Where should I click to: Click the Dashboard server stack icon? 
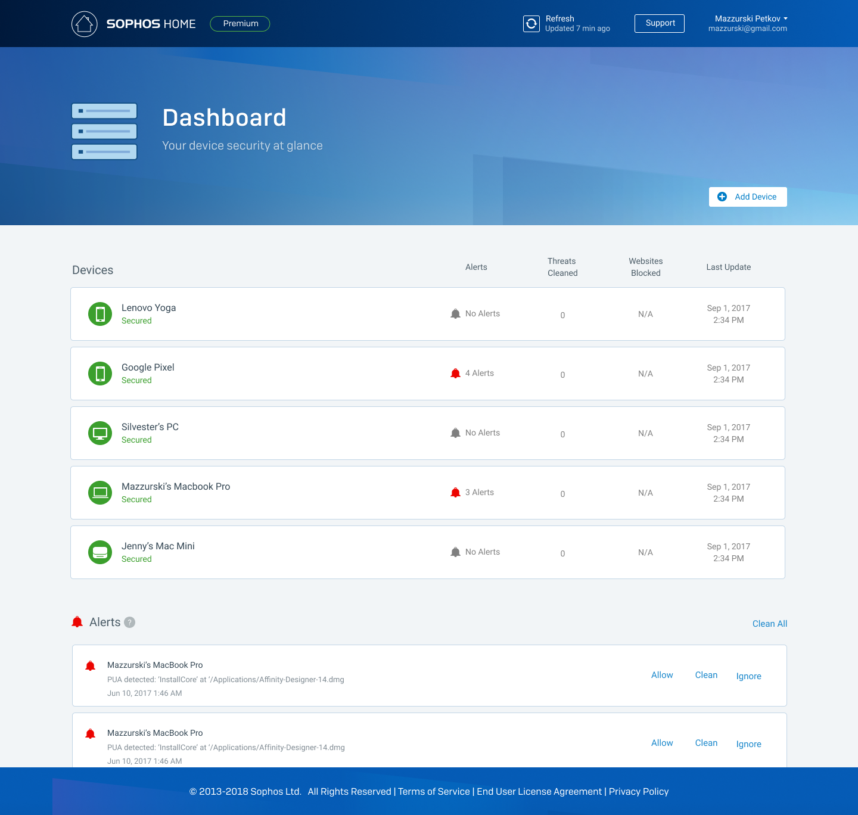(104, 132)
